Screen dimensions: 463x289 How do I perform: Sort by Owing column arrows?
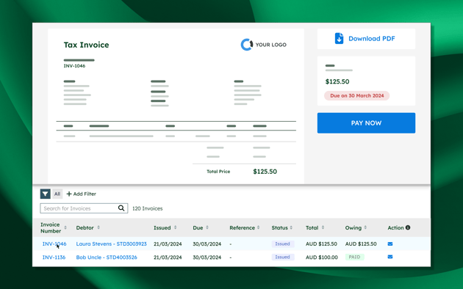365,227
